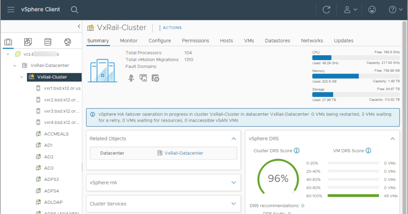Click the HA failover info icon
This screenshot has height=214, width=408.
pyautogui.click(x=92, y=114)
